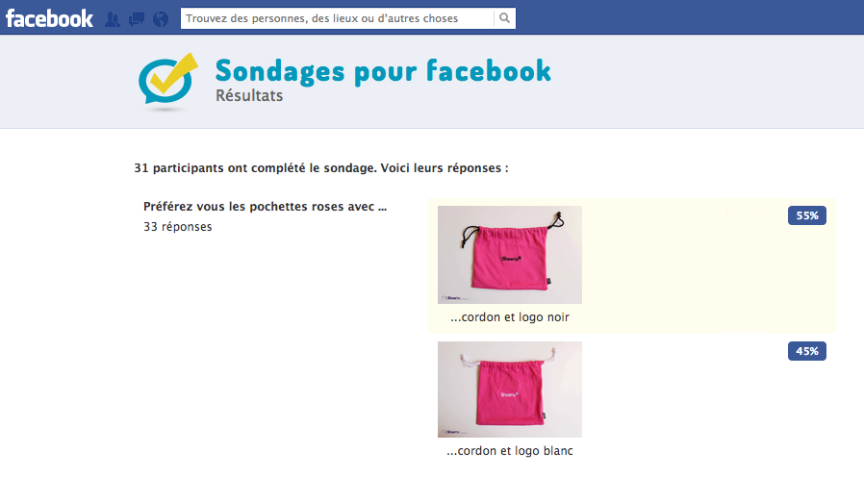
Task: Click the "...cordon et logo noir" label
Action: point(510,317)
